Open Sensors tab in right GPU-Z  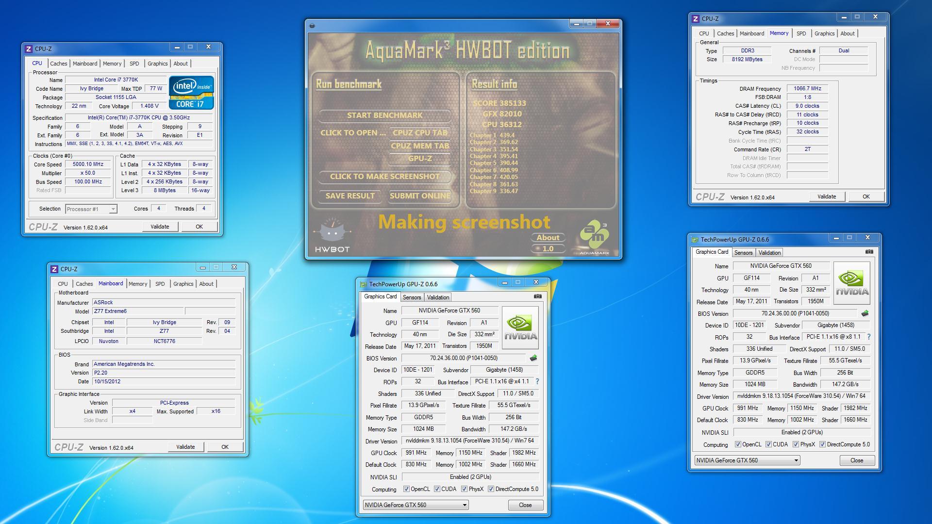click(743, 253)
